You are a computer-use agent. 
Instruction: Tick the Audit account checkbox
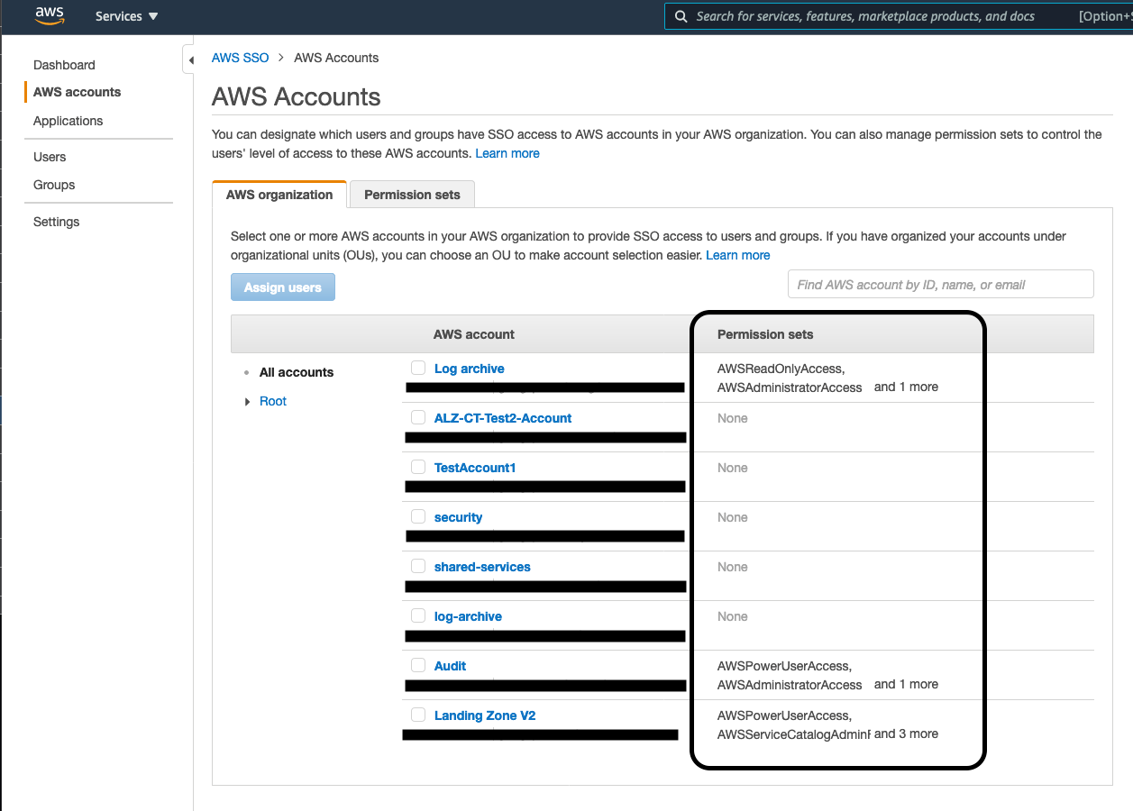[x=418, y=665]
